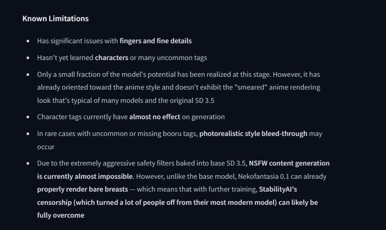Click the "Known Limitations" heading
Screen dimensions: 386x230
point(55,19)
